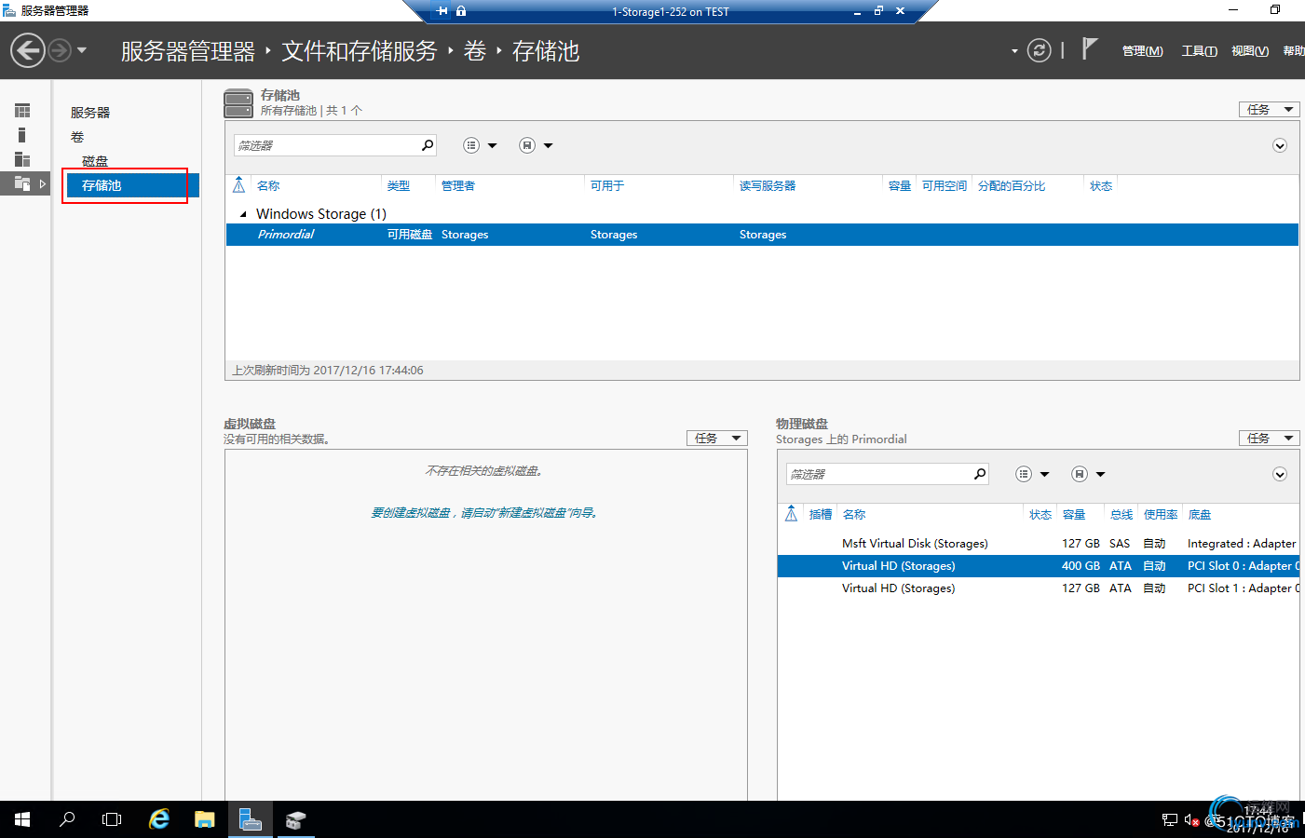The height and width of the screenshot is (838, 1305).
Task: Open 任务 dropdown for 虚拟磁盘 section
Action: tap(717, 439)
